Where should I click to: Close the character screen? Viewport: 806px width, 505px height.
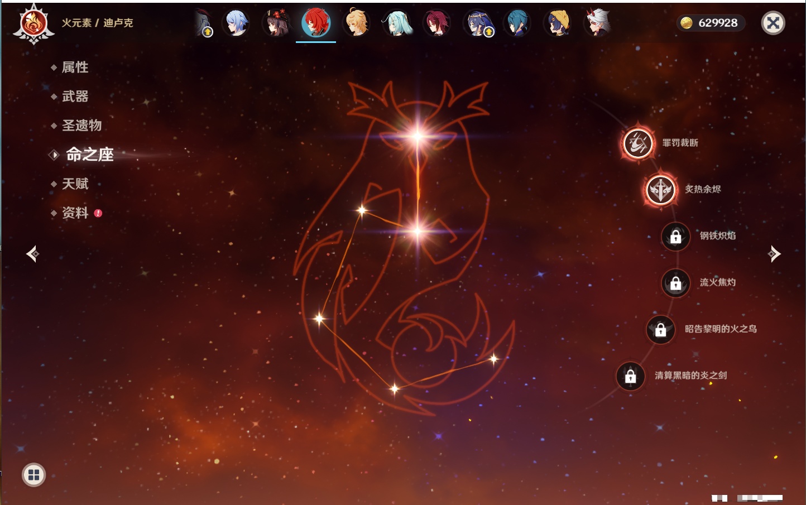click(773, 23)
